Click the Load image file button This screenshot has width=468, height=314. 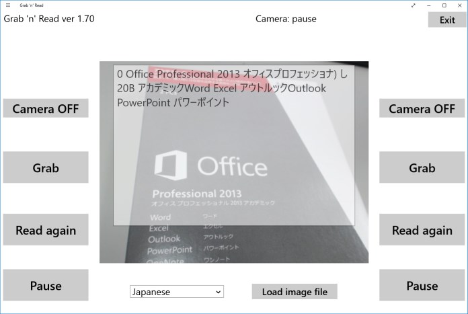click(295, 292)
